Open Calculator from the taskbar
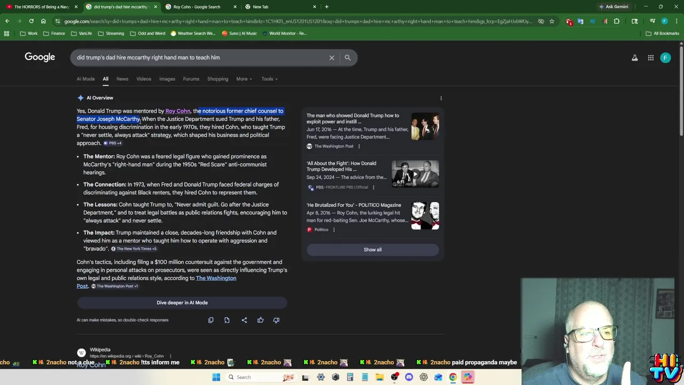Viewport: 684px width, 385px height. (350, 377)
